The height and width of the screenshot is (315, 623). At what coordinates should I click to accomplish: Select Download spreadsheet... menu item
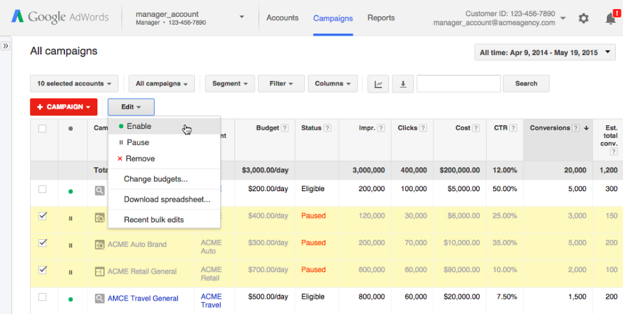(164, 199)
